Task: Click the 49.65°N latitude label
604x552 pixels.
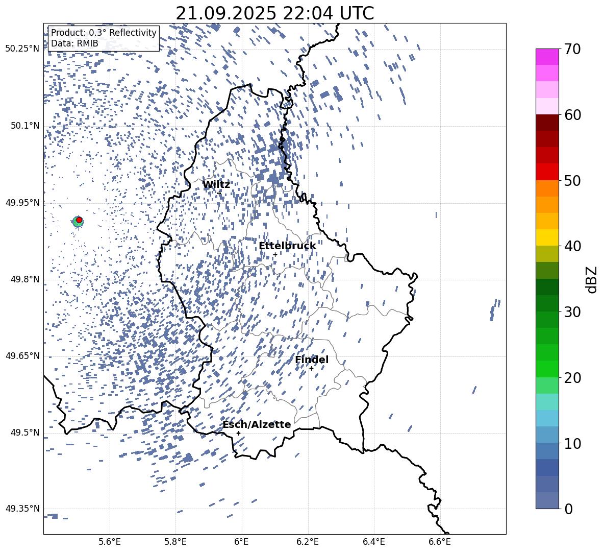Action: point(22,355)
